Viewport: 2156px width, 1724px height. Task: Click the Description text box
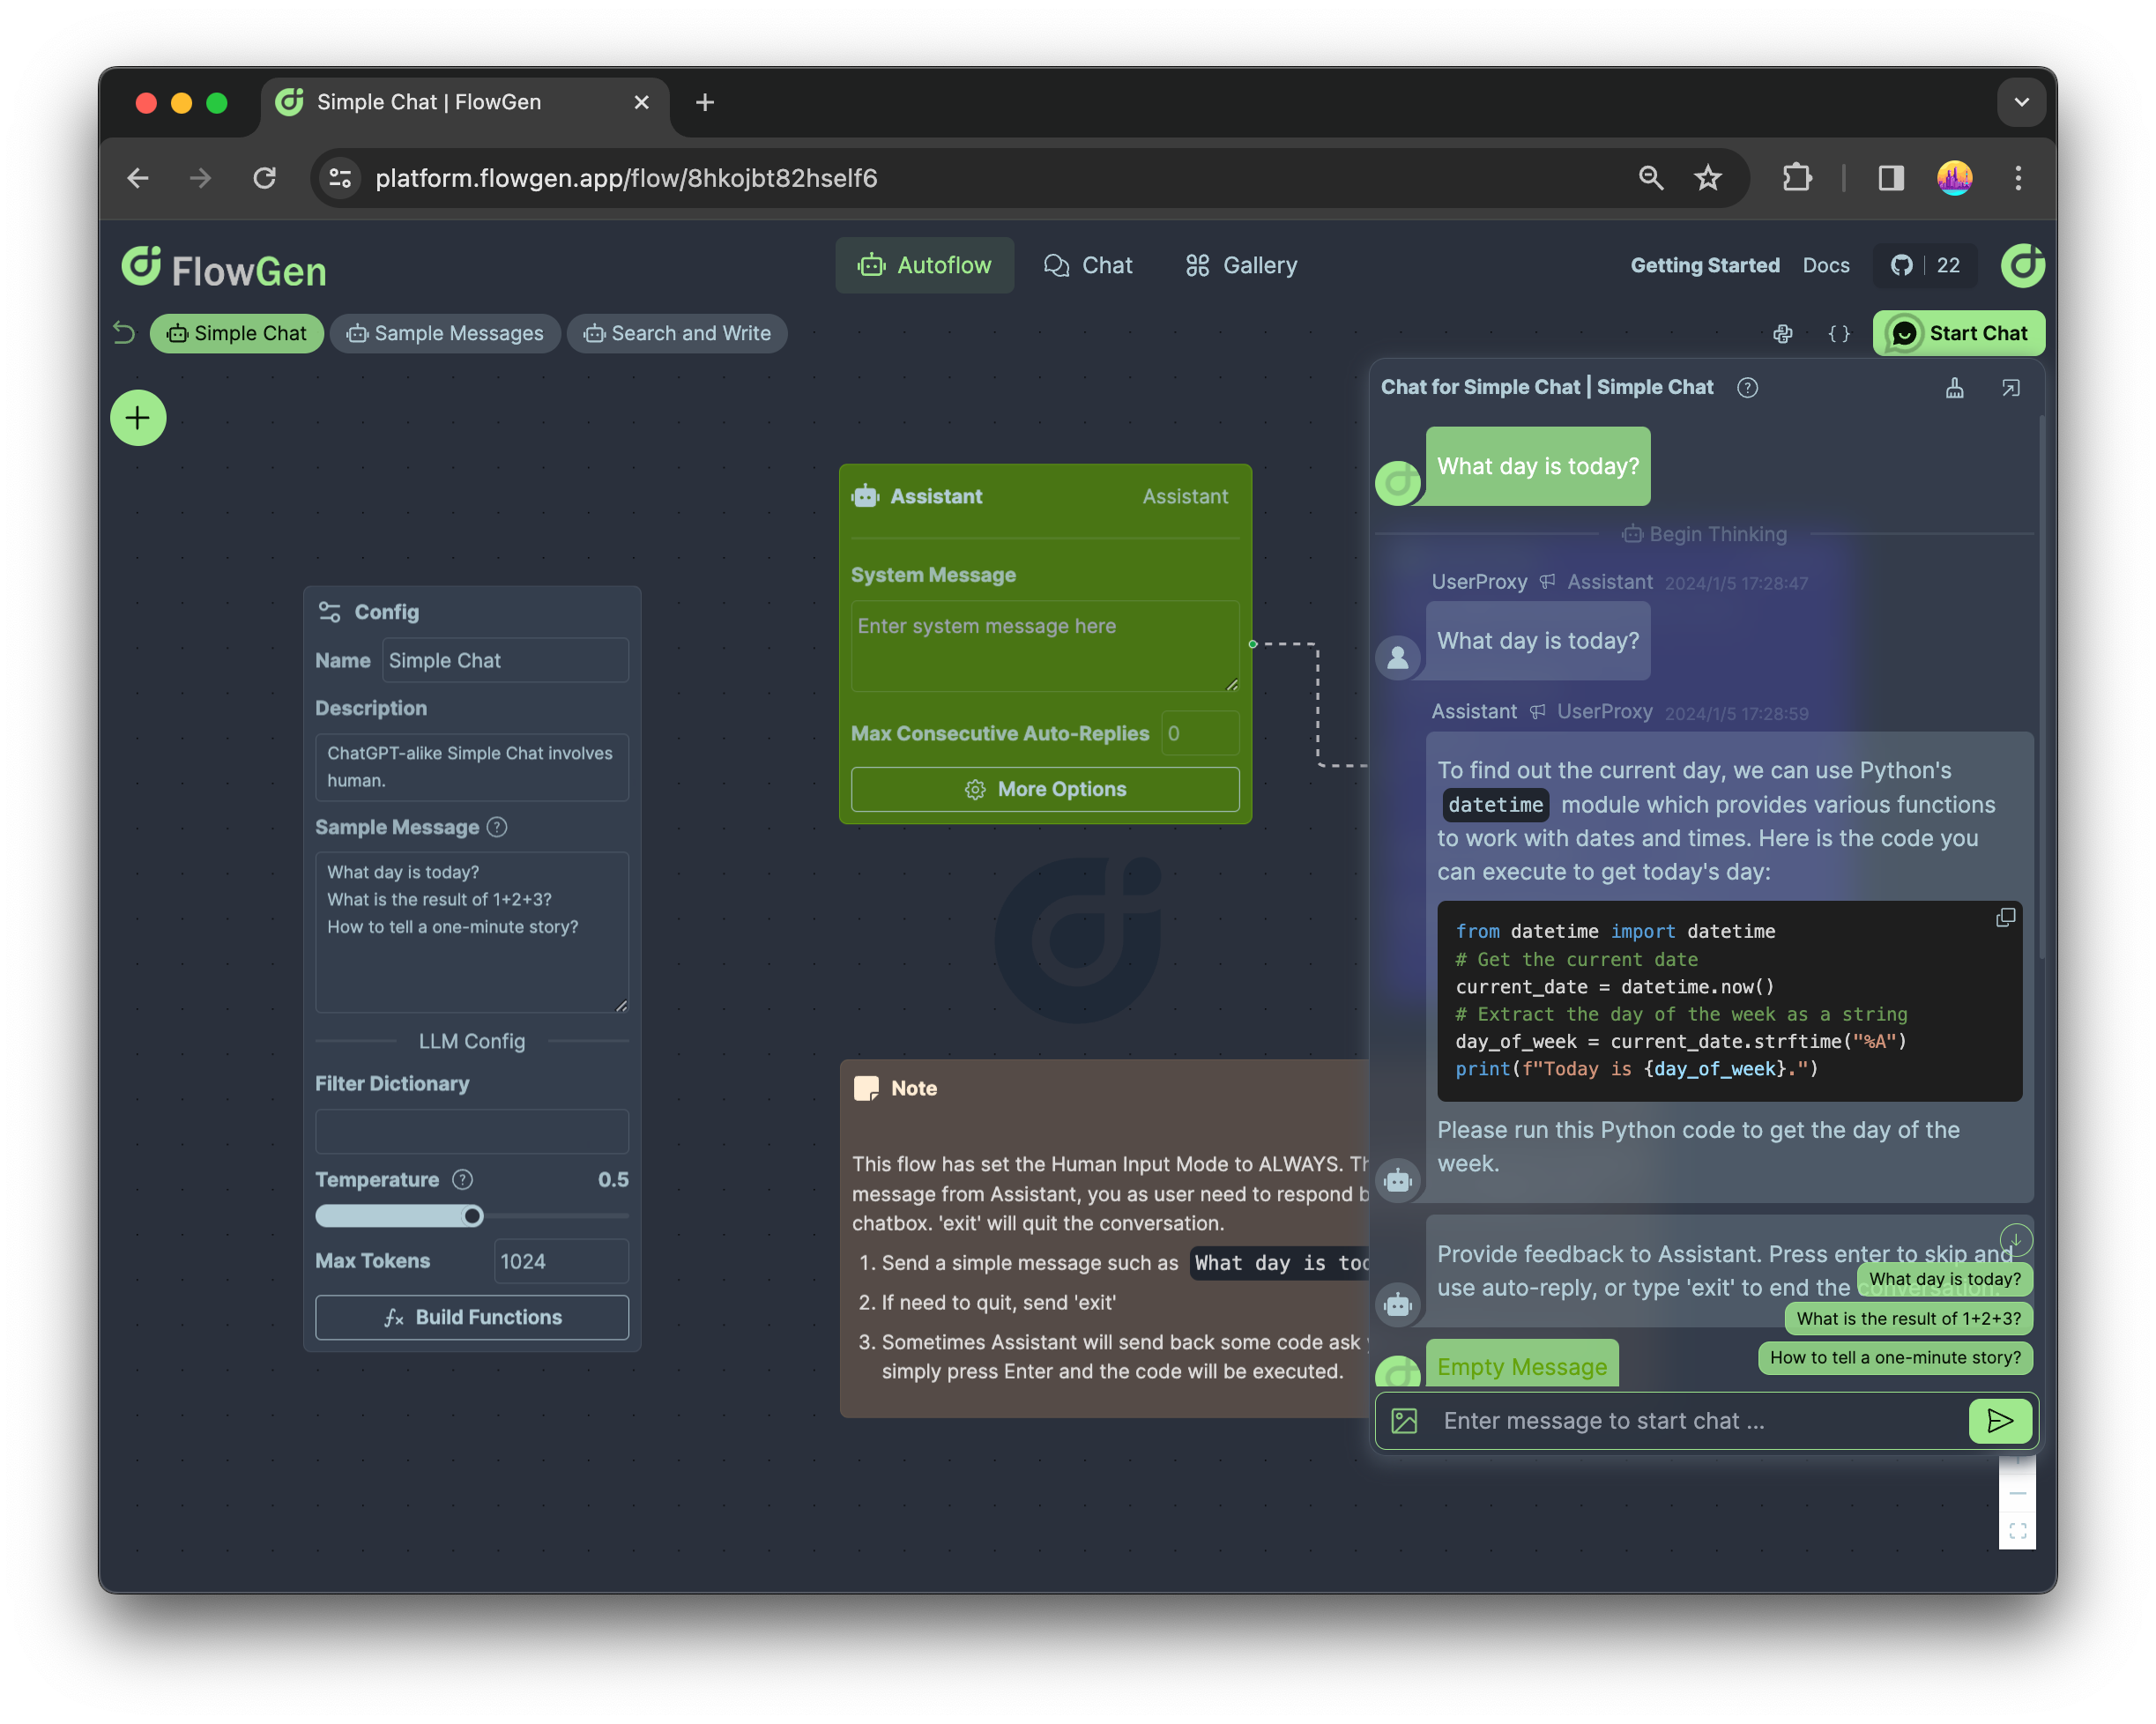tap(471, 767)
